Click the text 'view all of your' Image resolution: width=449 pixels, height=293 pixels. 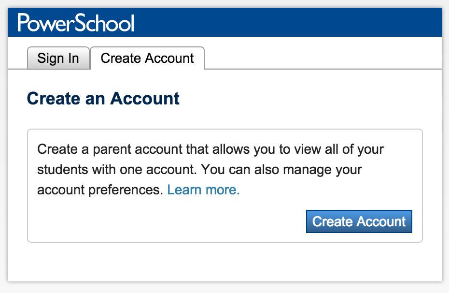[347, 148]
